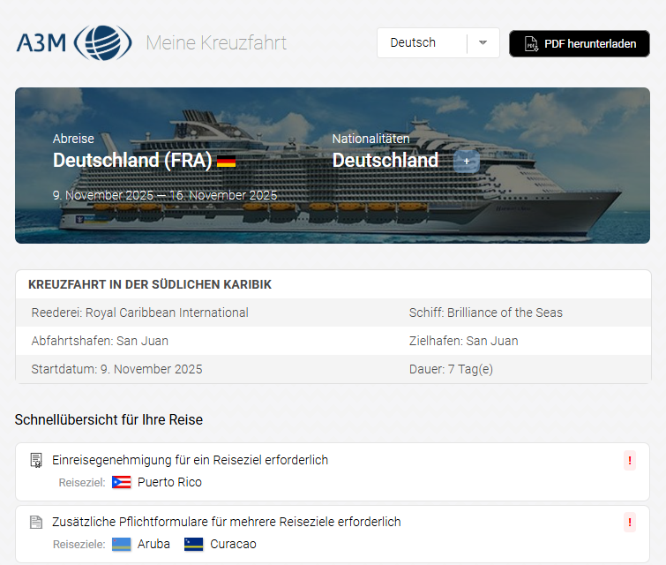This screenshot has width=666, height=565.
Task: Click the Schnellübersicht für Ihre Reise heading
Action: [x=109, y=419]
